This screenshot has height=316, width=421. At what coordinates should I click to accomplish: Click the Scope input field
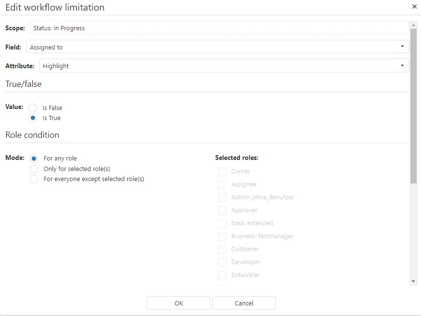coord(219,28)
